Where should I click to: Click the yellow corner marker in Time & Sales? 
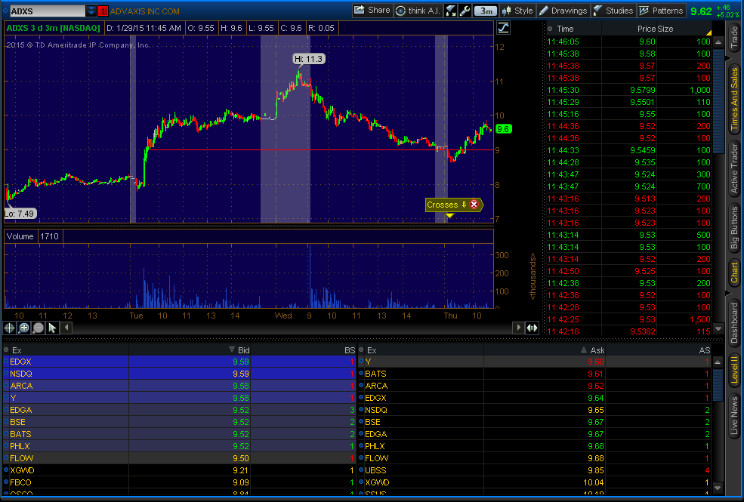pos(709,32)
